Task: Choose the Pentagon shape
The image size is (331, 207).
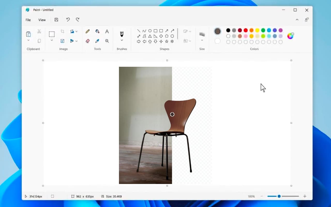Action: click(167, 36)
